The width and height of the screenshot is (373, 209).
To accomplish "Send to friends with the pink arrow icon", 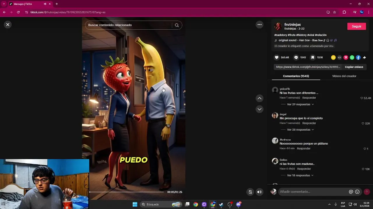I will tap(346, 57).
